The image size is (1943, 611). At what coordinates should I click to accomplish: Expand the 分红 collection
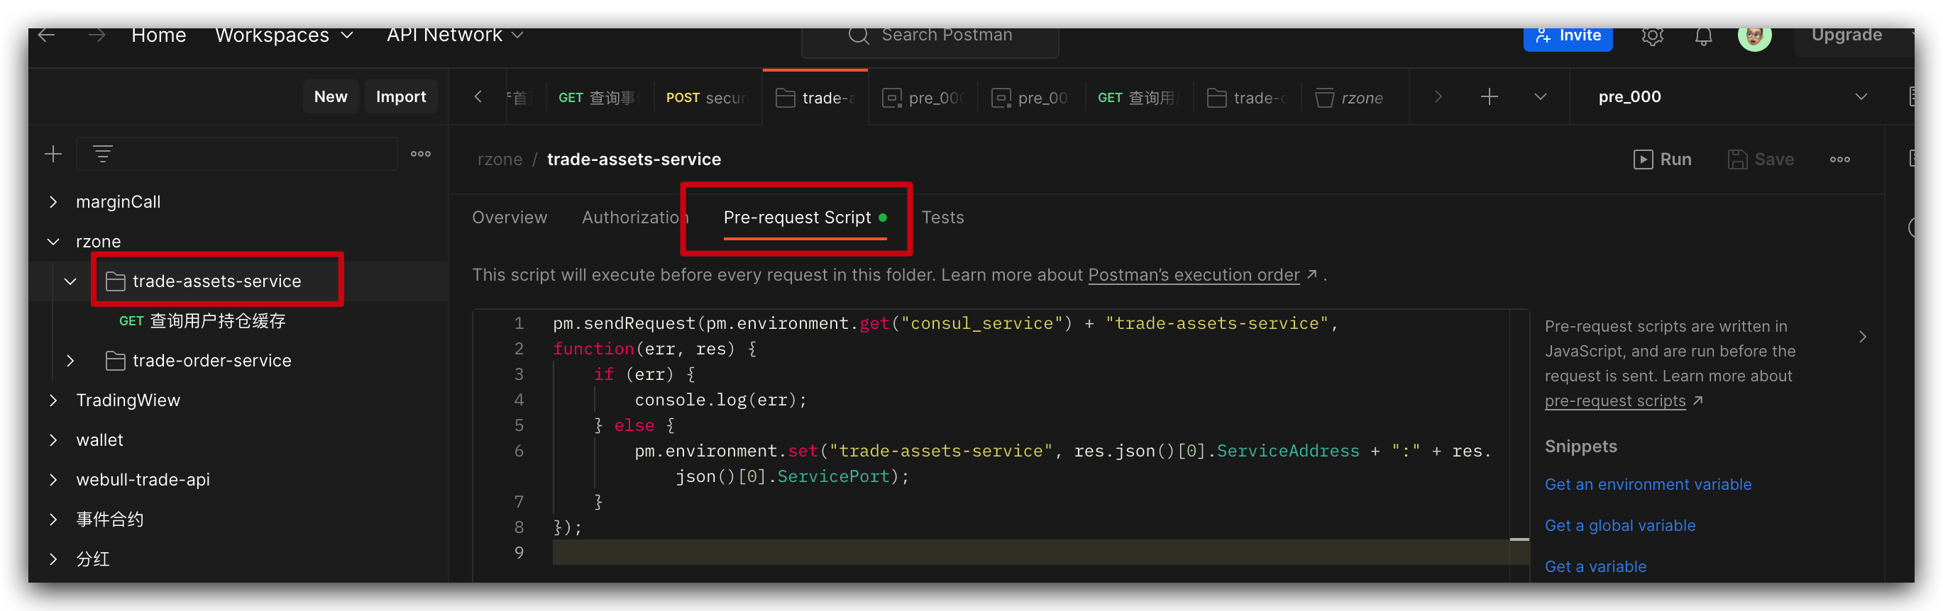[53, 559]
